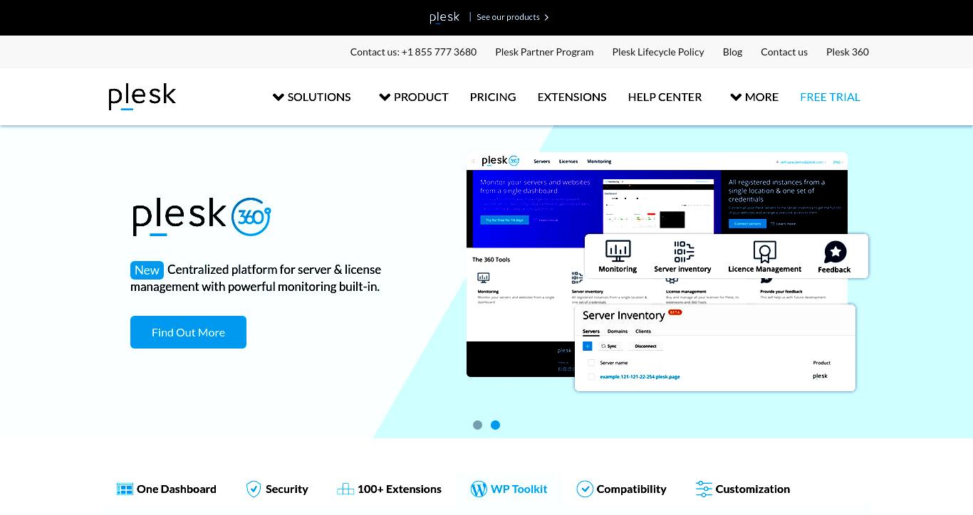This screenshot has height=515, width=973.
Task: Open the Plesk 360 top link
Action: [x=848, y=52]
